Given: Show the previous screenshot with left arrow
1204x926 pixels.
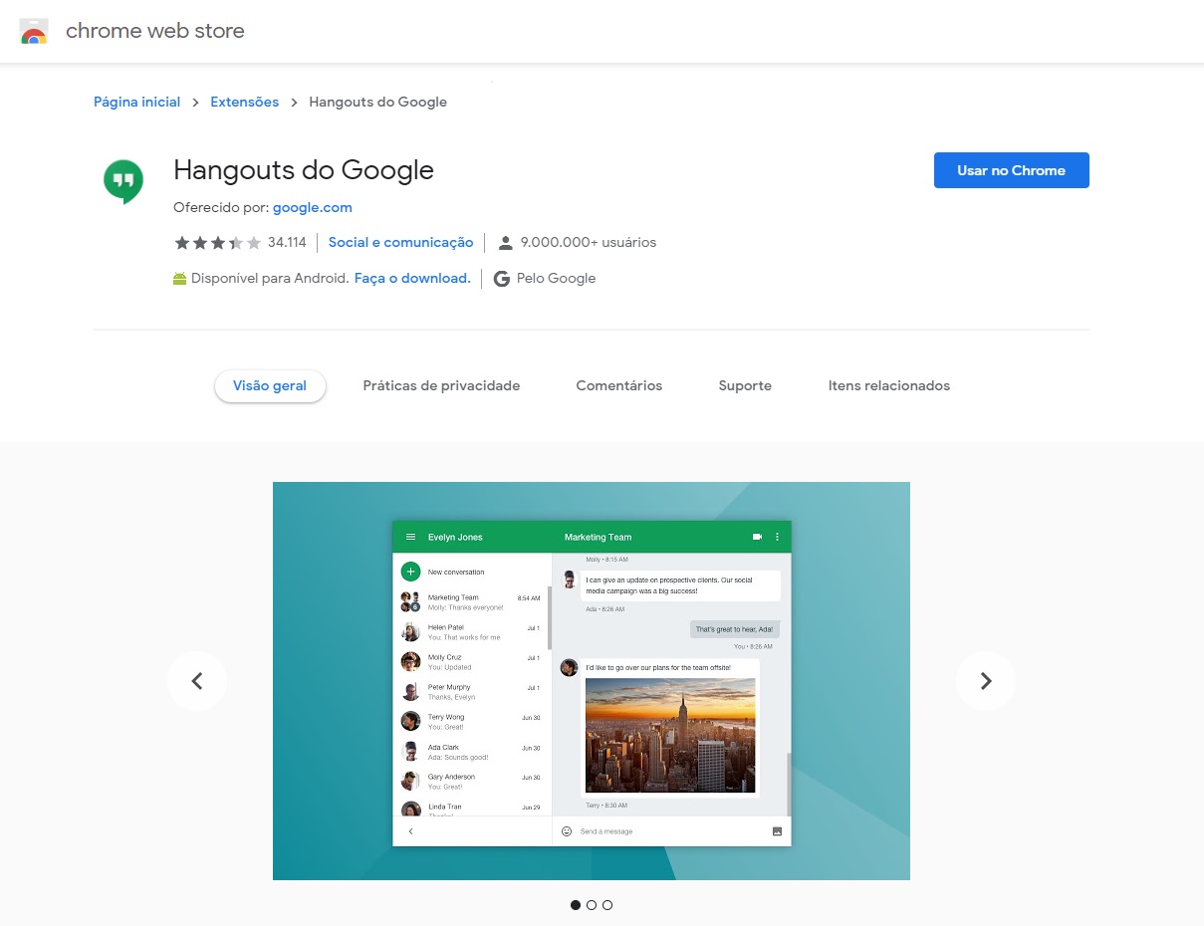Looking at the screenshot, I should 197,681.
